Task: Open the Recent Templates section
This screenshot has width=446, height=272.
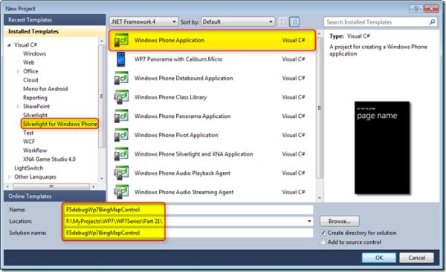Action: (54, 20)
